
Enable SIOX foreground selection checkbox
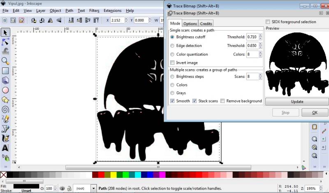click(x=268, y=22)
